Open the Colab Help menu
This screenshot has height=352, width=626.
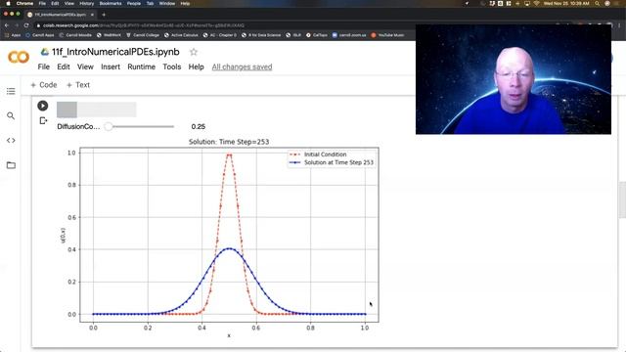[x=196, y=66]
